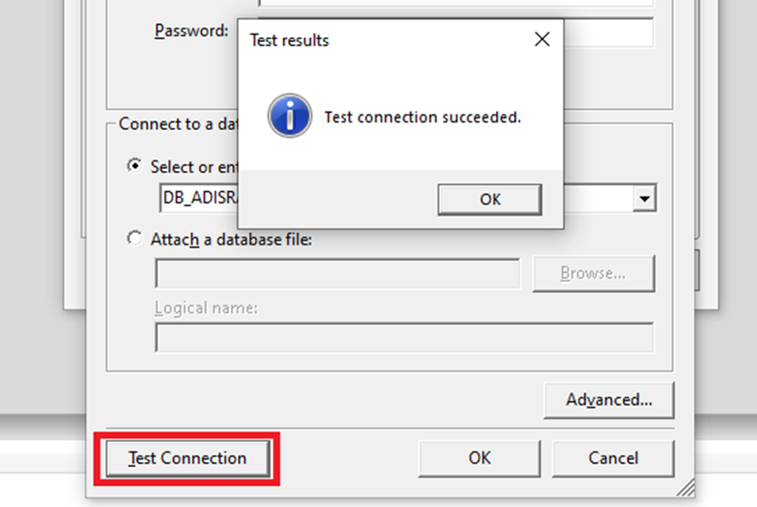Choose the 'Attach a database file' radio
The width and height of the screenshot is (757, 507).
click(x=135, y=239)
